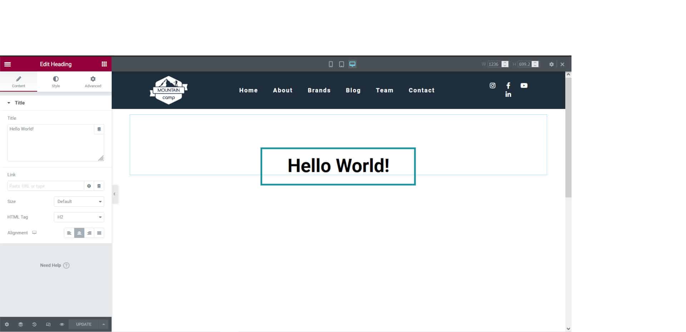Viewport: 686px width, 332px height.
Task: Open the HTML Tag dropdown
Action: [x=79, y=217]
